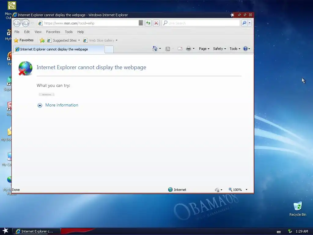Open the zoom level dropdown arrow
This screenshot has width=313, height=235.
point(247,190)
